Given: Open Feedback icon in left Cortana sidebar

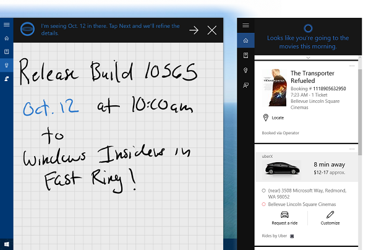Looking at the screenshot, I should [7, 79].
